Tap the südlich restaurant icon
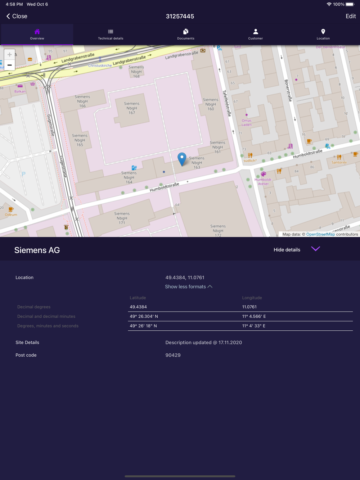Image resolution: width=360 pixels, height=480 pixels. click(250, 155)
